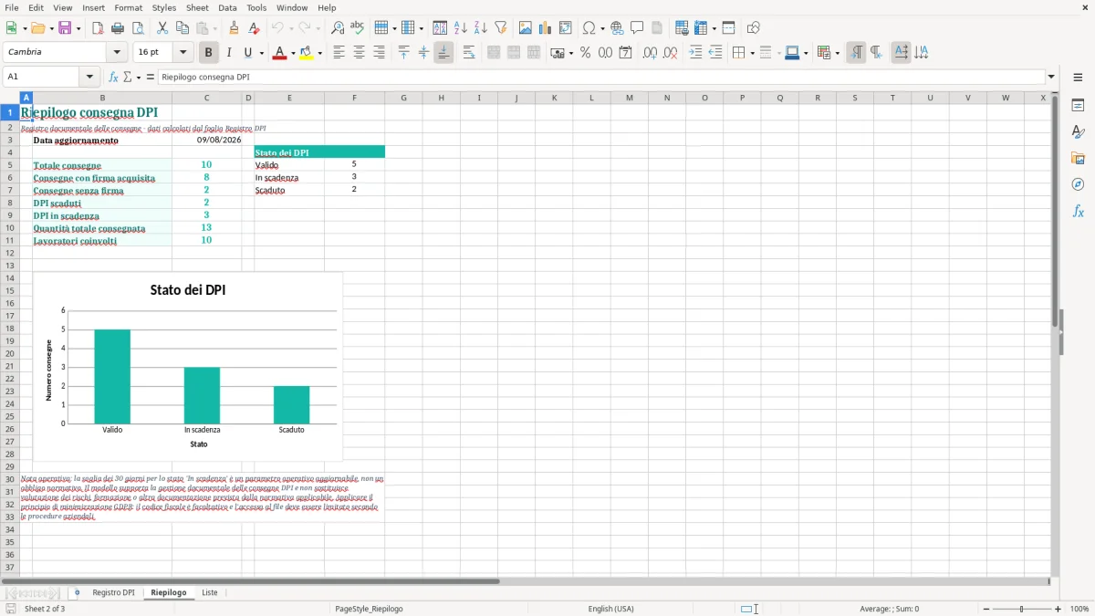
Task: Apply the yellow background color
Action: point(306,53)
